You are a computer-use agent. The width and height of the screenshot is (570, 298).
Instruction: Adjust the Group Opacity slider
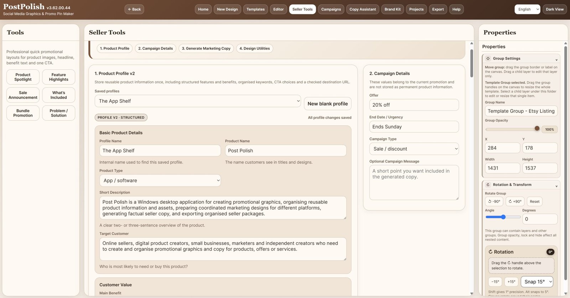(513, 129)
